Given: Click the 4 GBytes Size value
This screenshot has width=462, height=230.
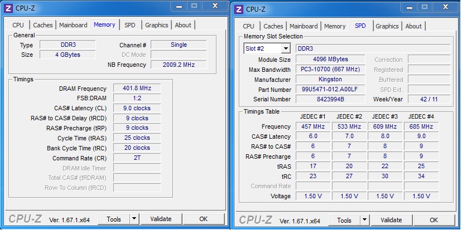Looking at the screenshot, I should (68, 55).
